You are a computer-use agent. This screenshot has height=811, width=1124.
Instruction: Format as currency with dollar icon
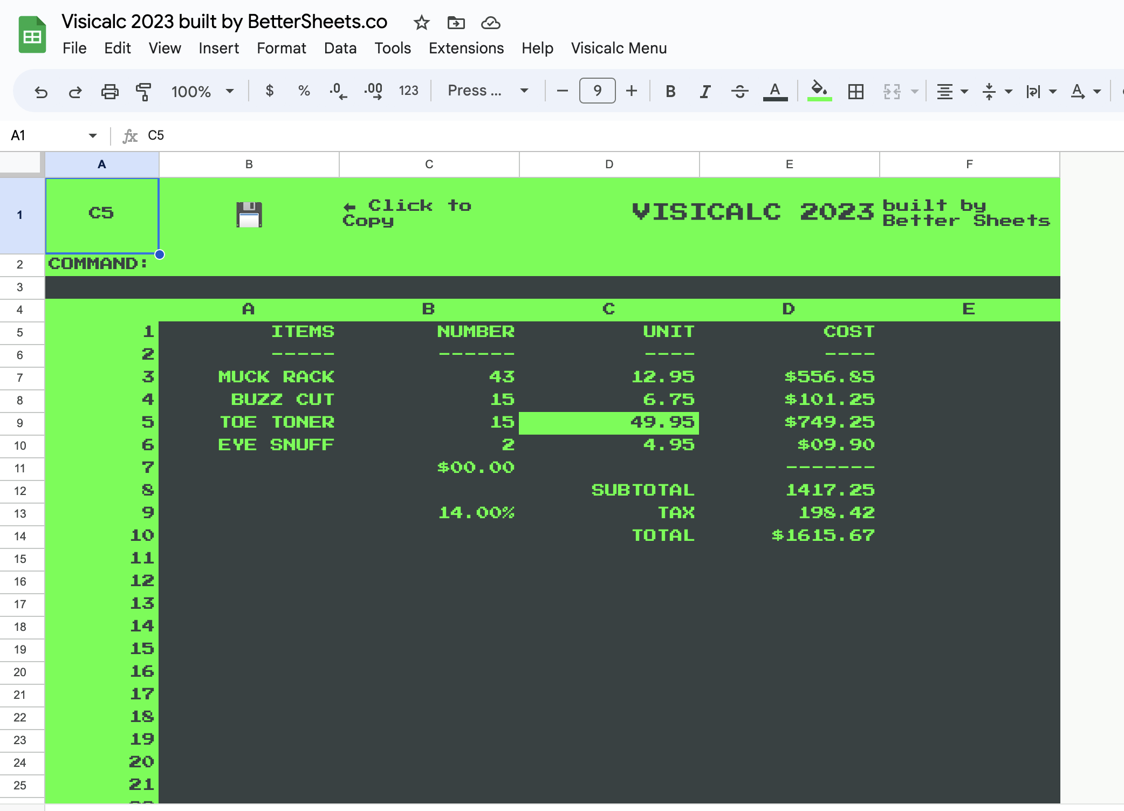pyautogui.click(x=270, y=91)
